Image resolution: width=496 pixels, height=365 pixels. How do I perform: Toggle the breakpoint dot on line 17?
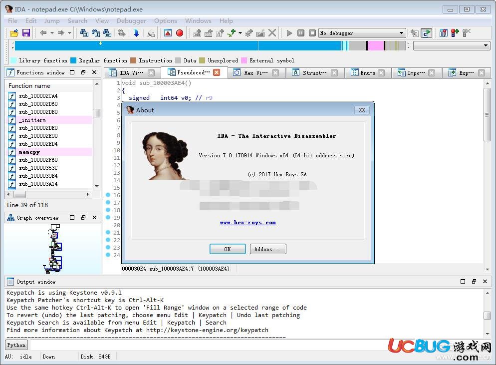[x=108, y=202]
